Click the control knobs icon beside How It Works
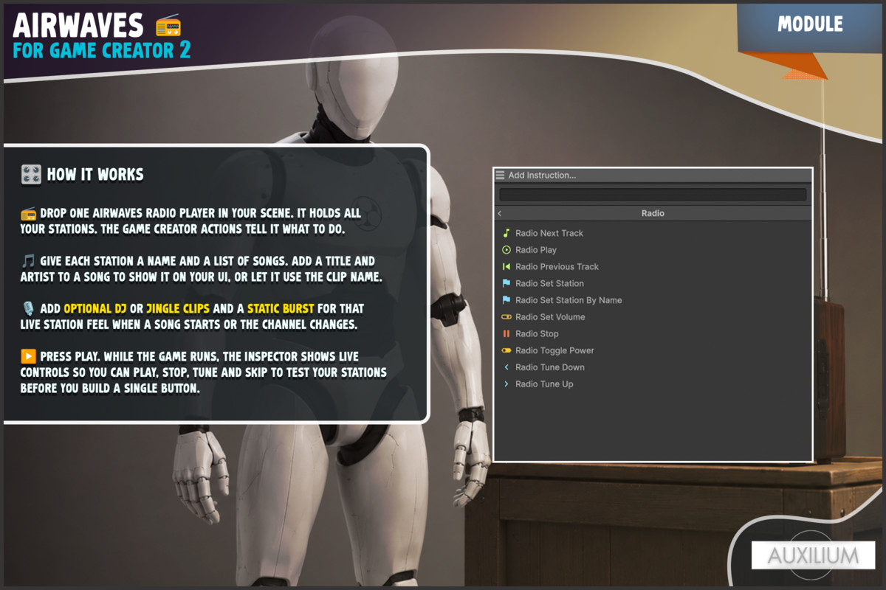Image resolution: width=886 pixels, height=590 pixels. pyautogui.click(x=30, y=175)
